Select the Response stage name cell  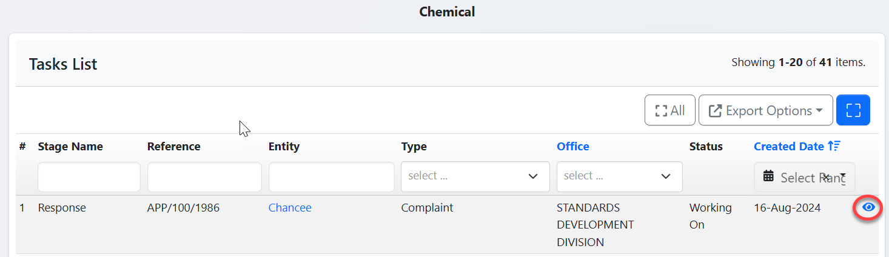click(62, 208)
